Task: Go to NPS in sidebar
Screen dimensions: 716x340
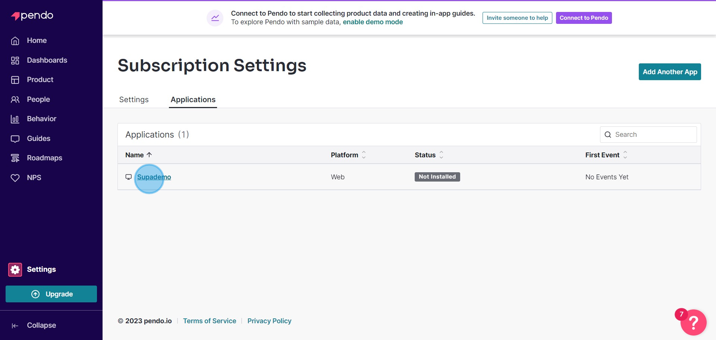Action: click(34, 178)
